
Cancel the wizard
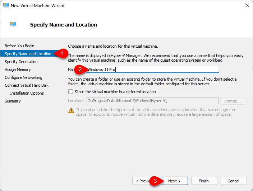click(234, 181)
